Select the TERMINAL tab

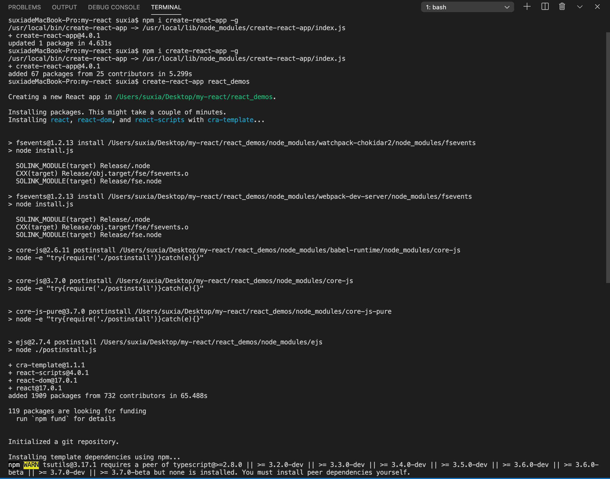(166, 7)
